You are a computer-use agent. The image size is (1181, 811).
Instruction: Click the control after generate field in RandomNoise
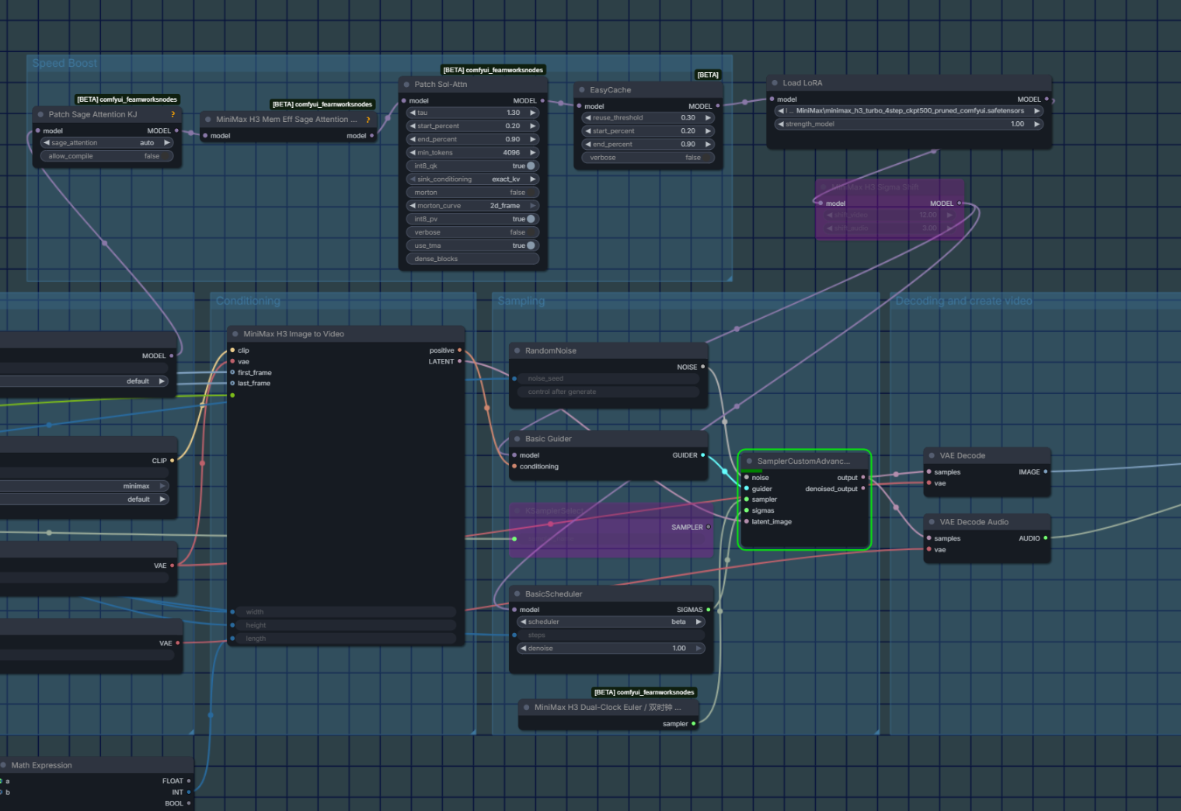[x=608, y=392]
